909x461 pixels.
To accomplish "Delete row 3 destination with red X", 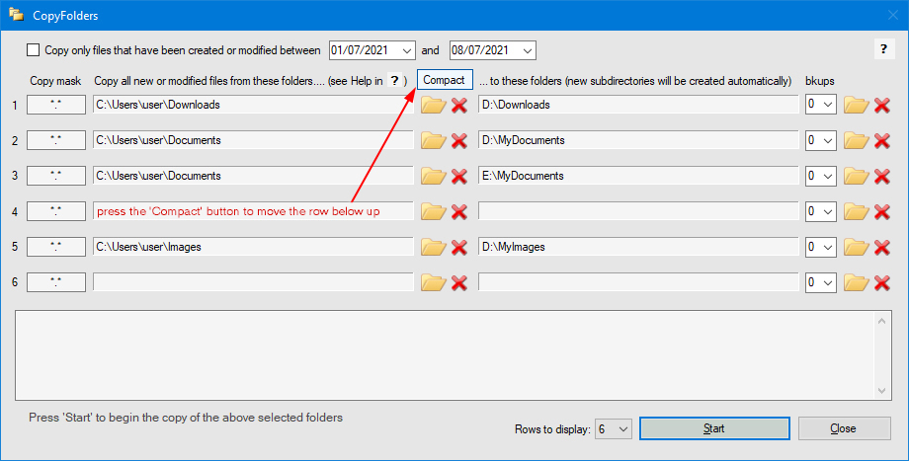I will click(x=882, y=176).
